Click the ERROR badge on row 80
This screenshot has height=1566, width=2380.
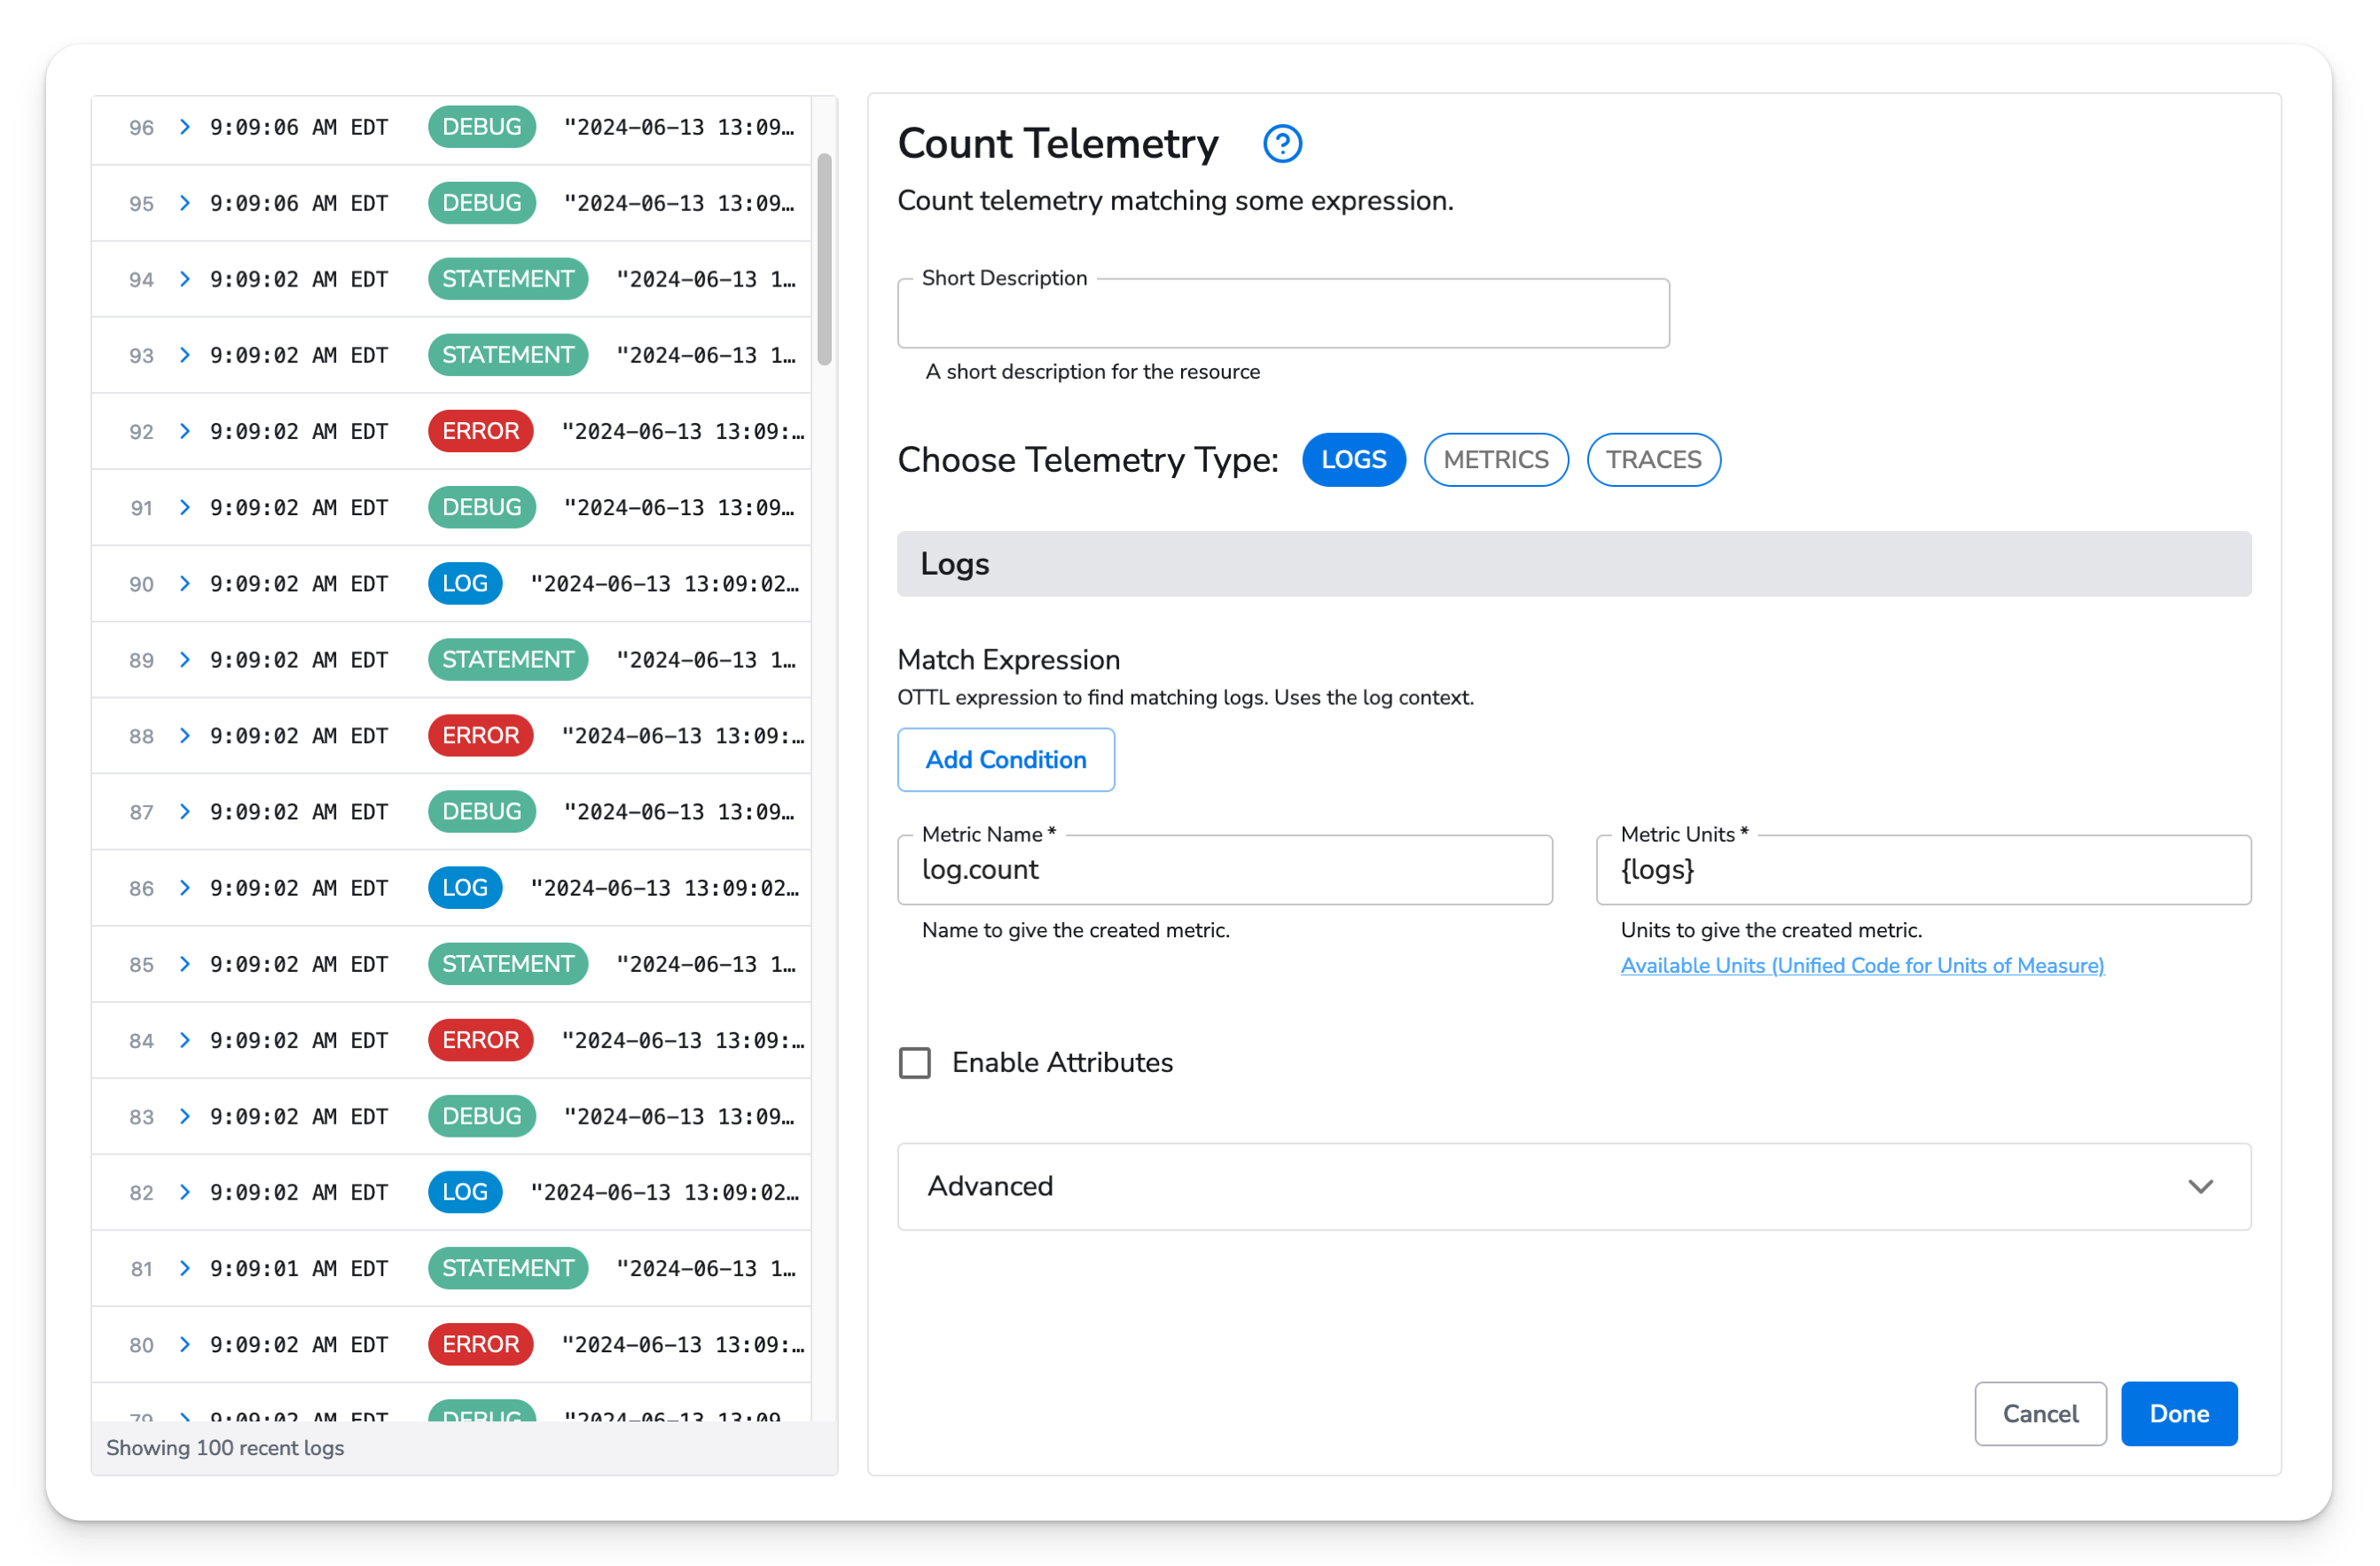480,1344
